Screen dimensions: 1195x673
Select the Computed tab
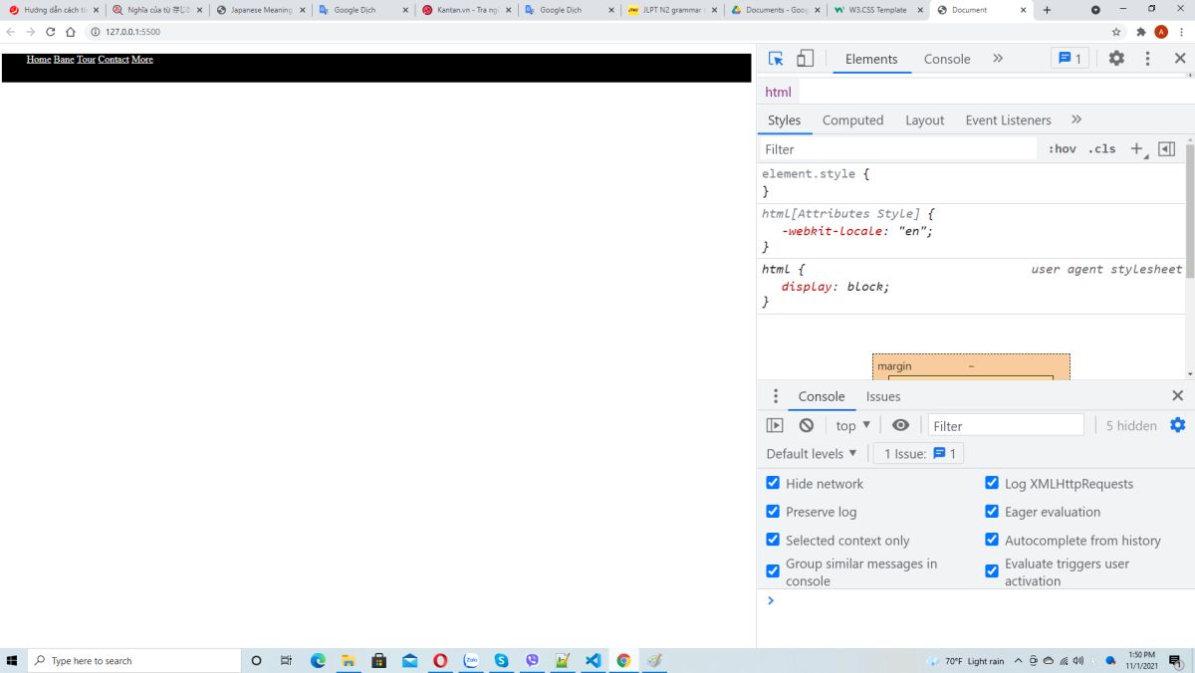point(852,119)
